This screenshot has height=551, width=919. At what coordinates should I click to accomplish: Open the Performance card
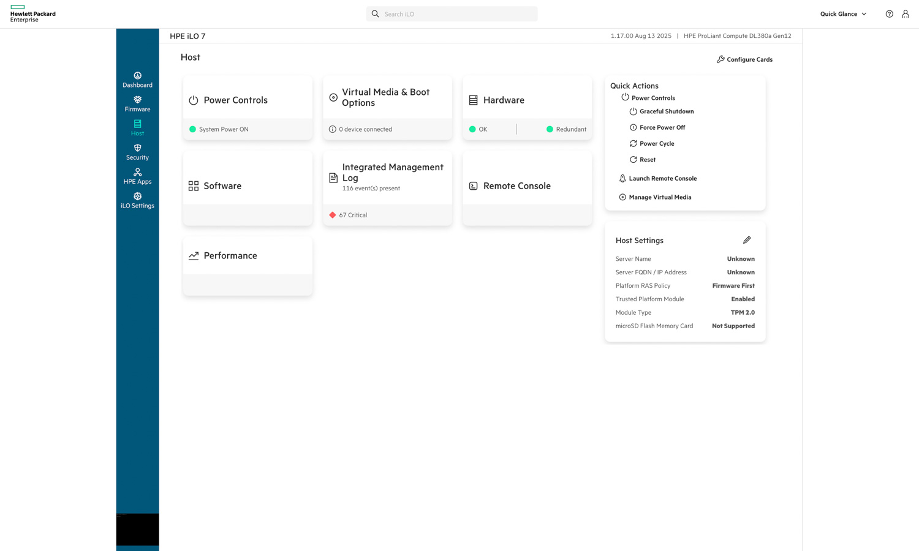point(230,256)
